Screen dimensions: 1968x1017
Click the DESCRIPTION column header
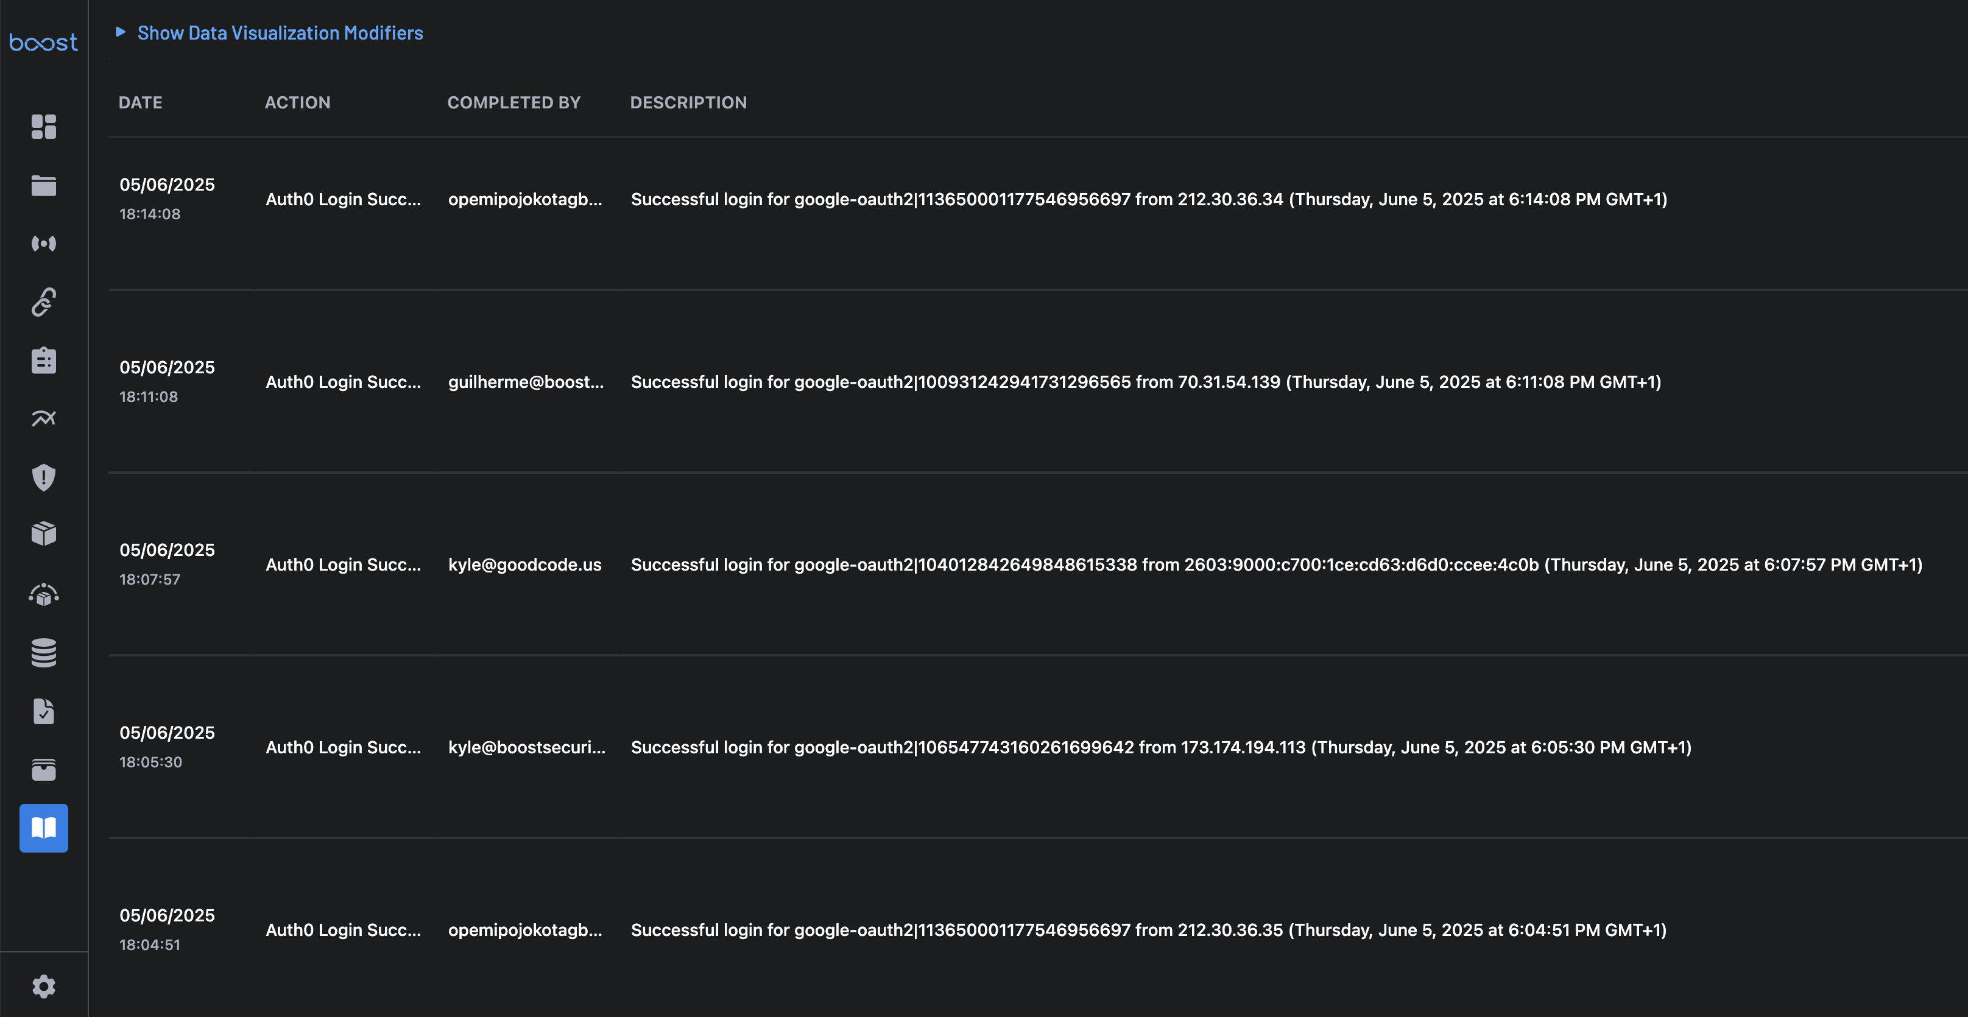point(688,102)
